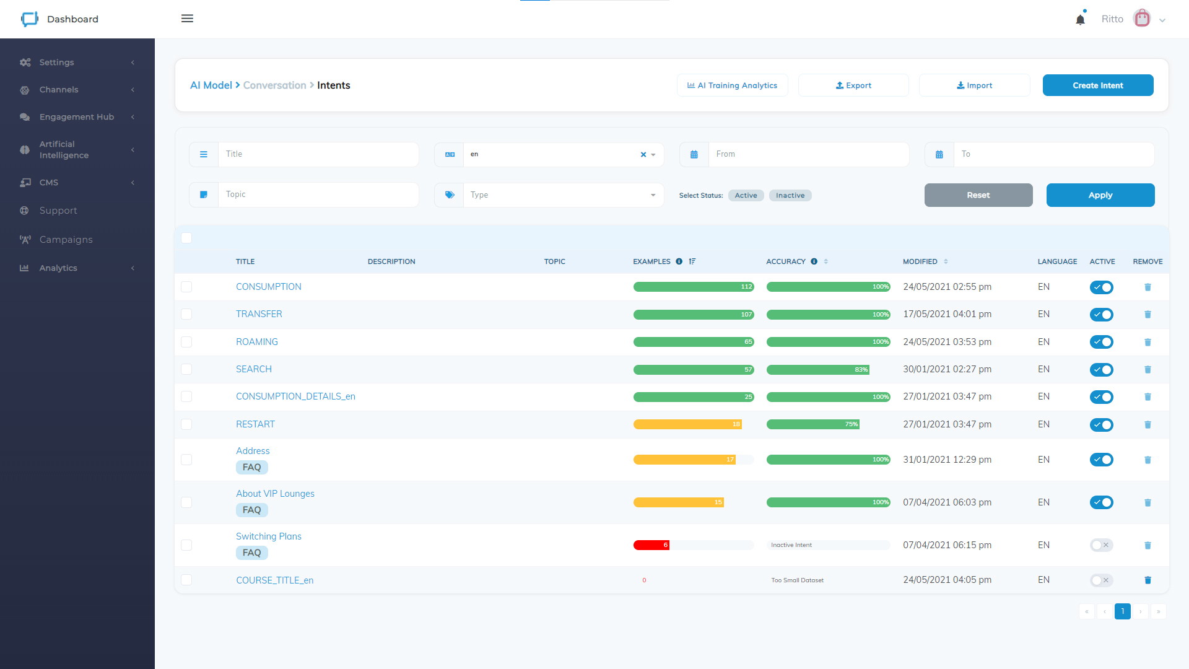
Task: Click the hamburger menu icon
Action: coord(187,19)
